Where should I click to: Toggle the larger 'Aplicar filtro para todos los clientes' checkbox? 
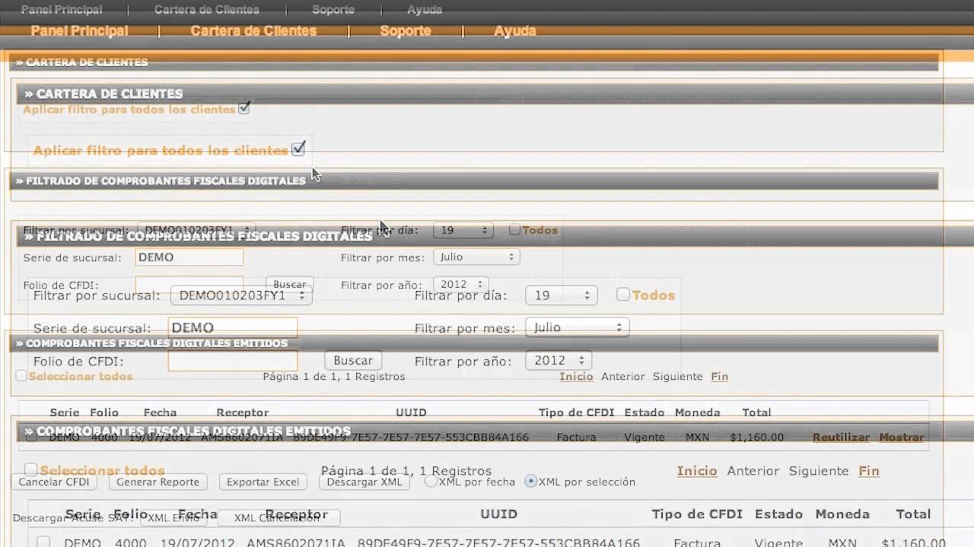pyautogui.click(x=298, y=148)
